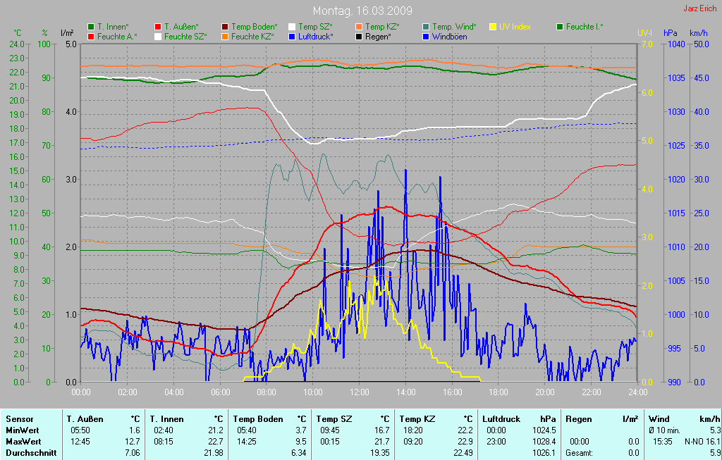722x460 pixels.
Task: Select the Regen* legend label
Action: (378, 37)
